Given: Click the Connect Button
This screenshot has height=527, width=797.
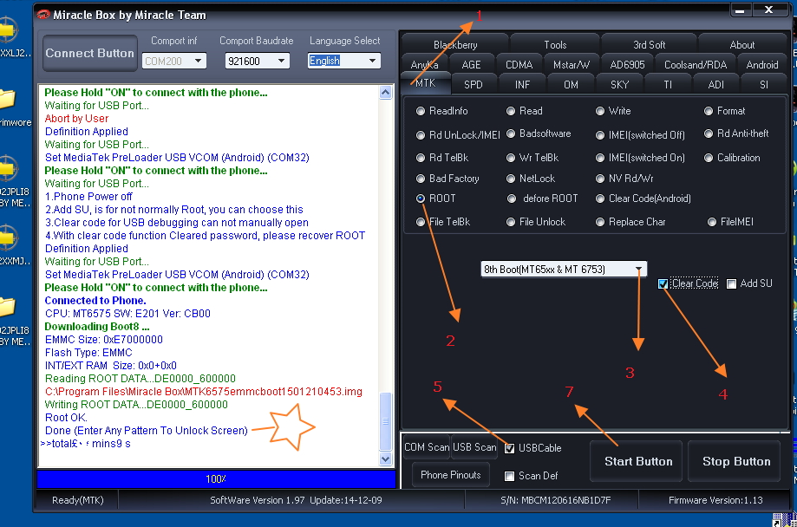Looking at the screenshot, I should [90, 54].
